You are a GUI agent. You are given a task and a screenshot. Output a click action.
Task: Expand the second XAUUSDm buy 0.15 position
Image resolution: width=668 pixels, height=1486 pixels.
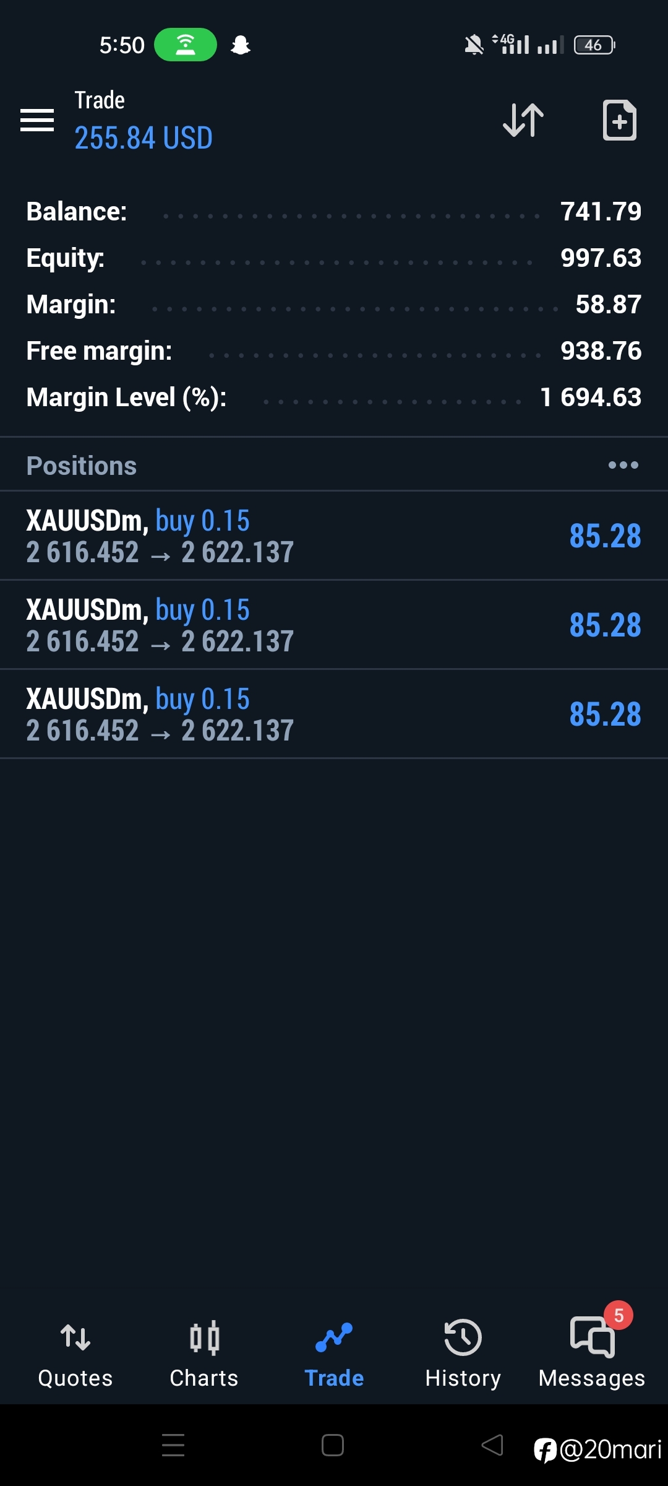click(x=334, y=625)
